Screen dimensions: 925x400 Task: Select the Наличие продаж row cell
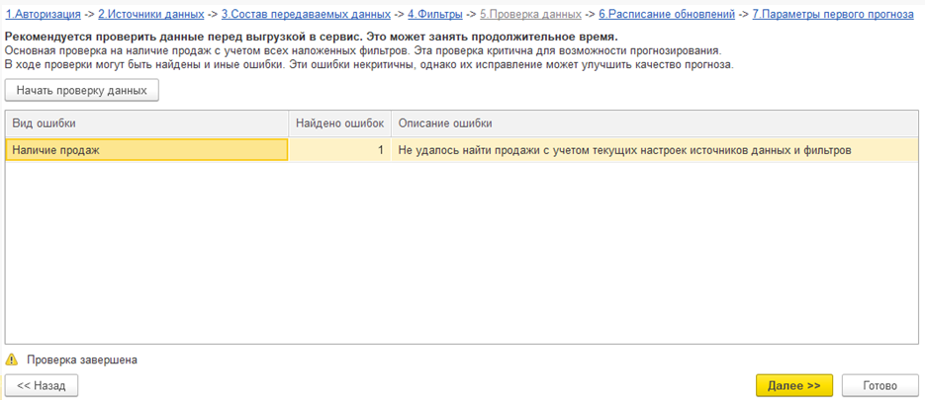(146, 150)
